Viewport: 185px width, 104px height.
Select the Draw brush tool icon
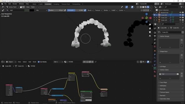pos(3,10)
